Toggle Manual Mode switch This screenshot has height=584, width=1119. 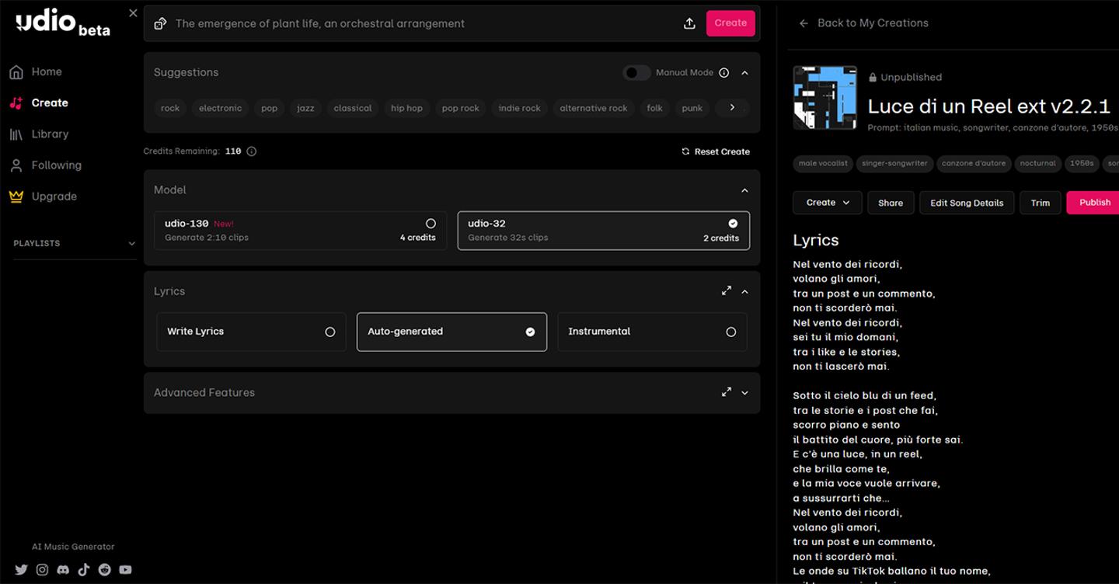[636, 72]
